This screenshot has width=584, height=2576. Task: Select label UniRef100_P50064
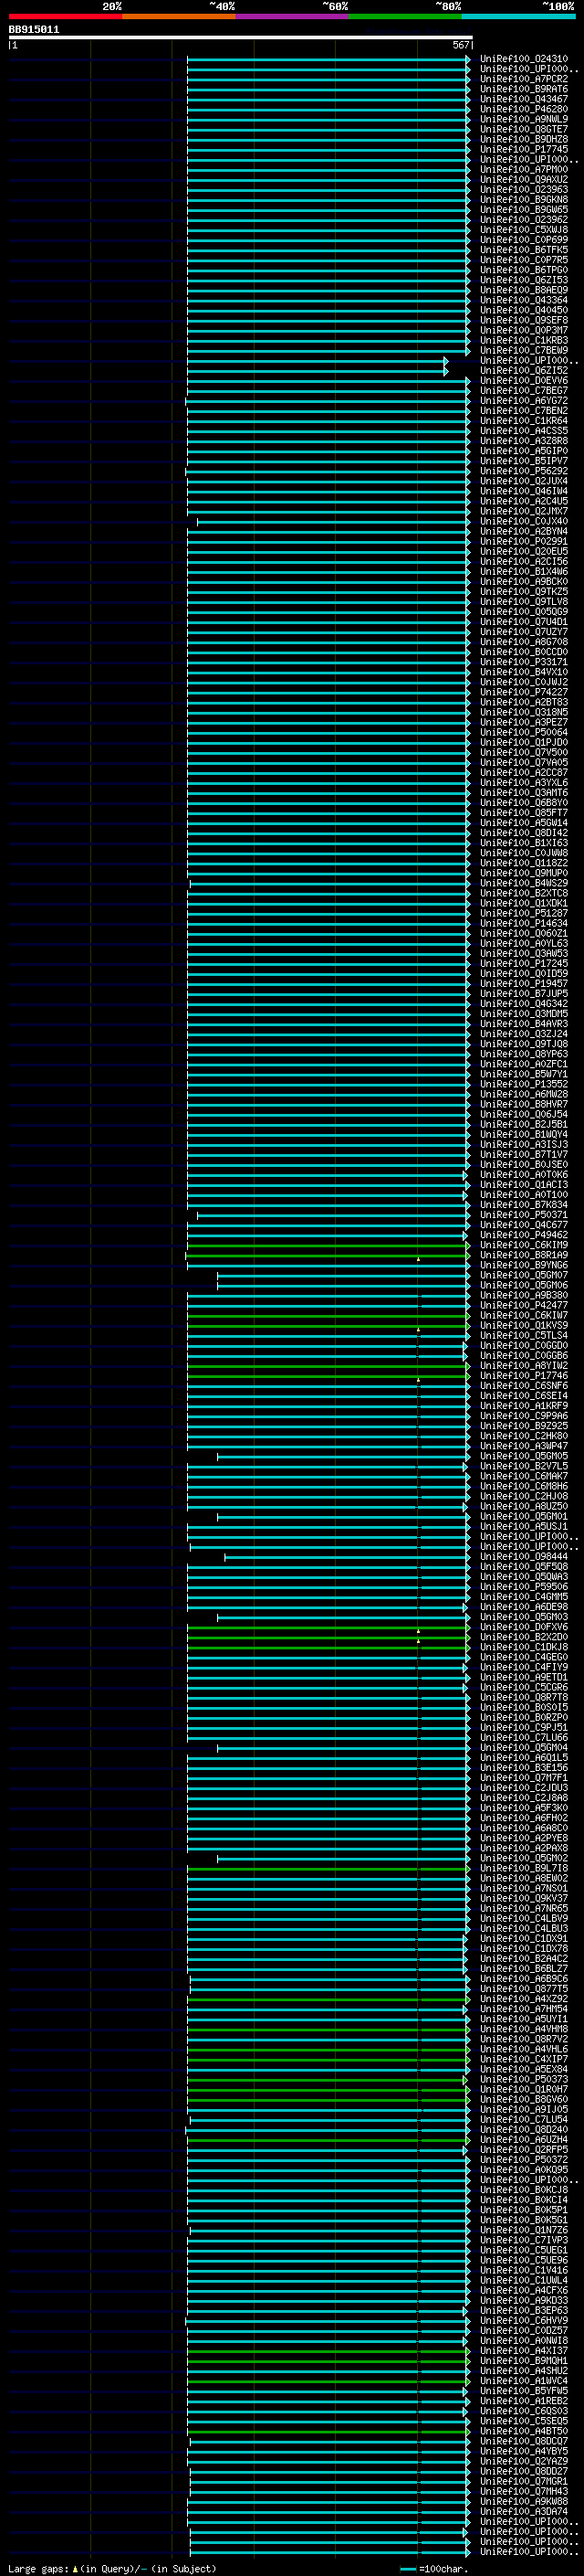[524, 732]
